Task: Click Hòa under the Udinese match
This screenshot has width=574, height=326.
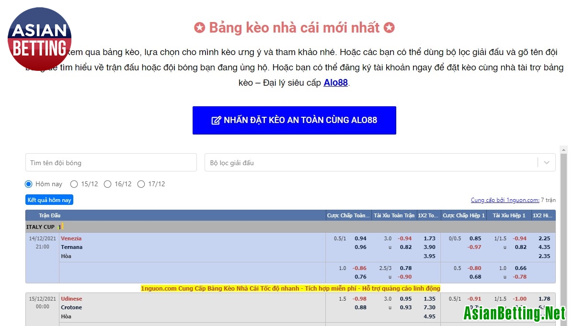Action: click(66, 316)
